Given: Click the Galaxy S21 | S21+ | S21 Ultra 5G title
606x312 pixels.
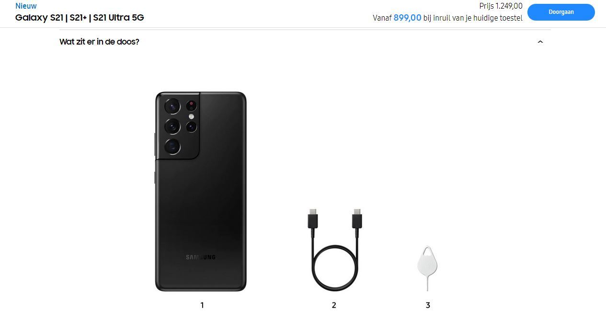Looking at the screenshot, I should pyautogui.click(x=80, y=18).
